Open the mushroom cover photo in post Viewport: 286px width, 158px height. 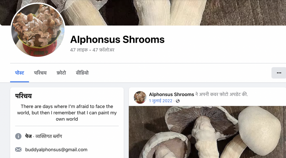[208, 132]
